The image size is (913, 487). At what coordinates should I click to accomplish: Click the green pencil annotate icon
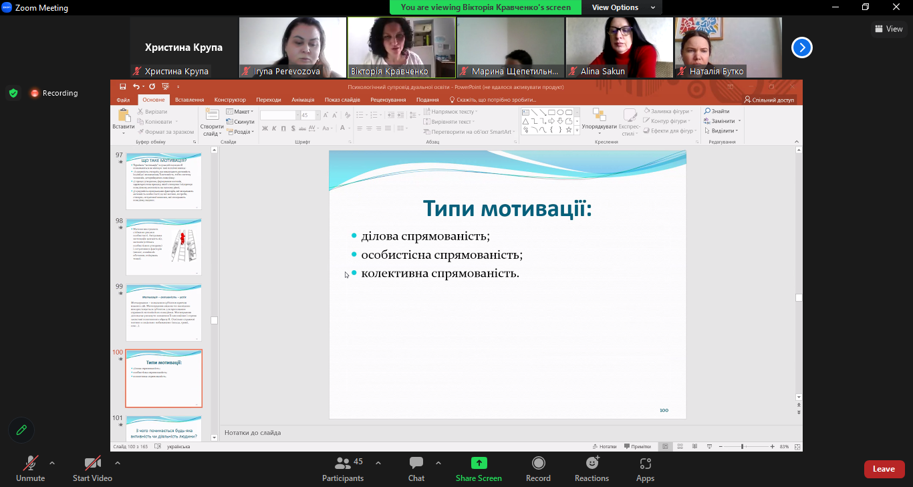21,430
